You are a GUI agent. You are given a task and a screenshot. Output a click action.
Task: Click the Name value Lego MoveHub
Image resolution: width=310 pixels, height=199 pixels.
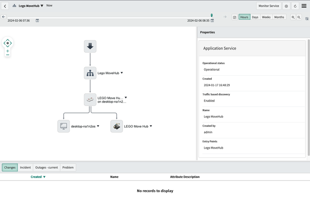point(213,117)
